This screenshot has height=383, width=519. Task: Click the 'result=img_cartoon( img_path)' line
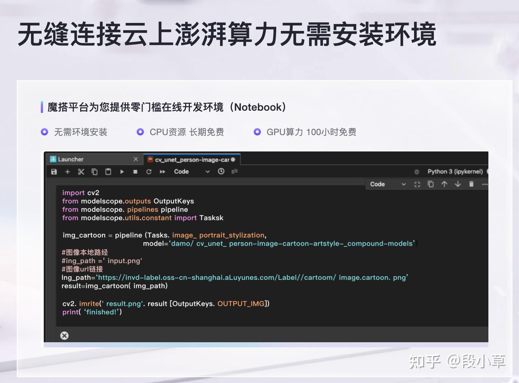pyautogui.click(x=114, y=286)
